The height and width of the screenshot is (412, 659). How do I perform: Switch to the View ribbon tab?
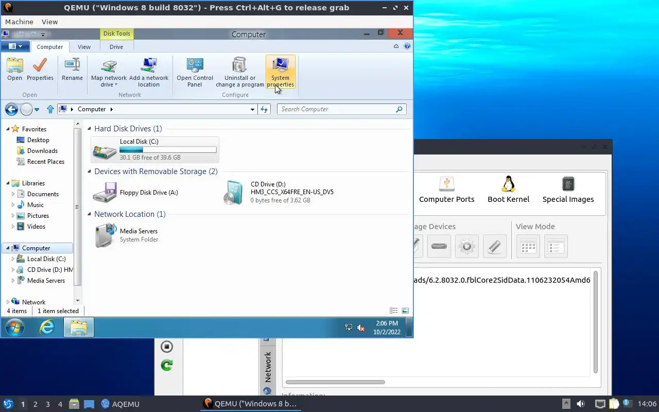coord(84,46)
